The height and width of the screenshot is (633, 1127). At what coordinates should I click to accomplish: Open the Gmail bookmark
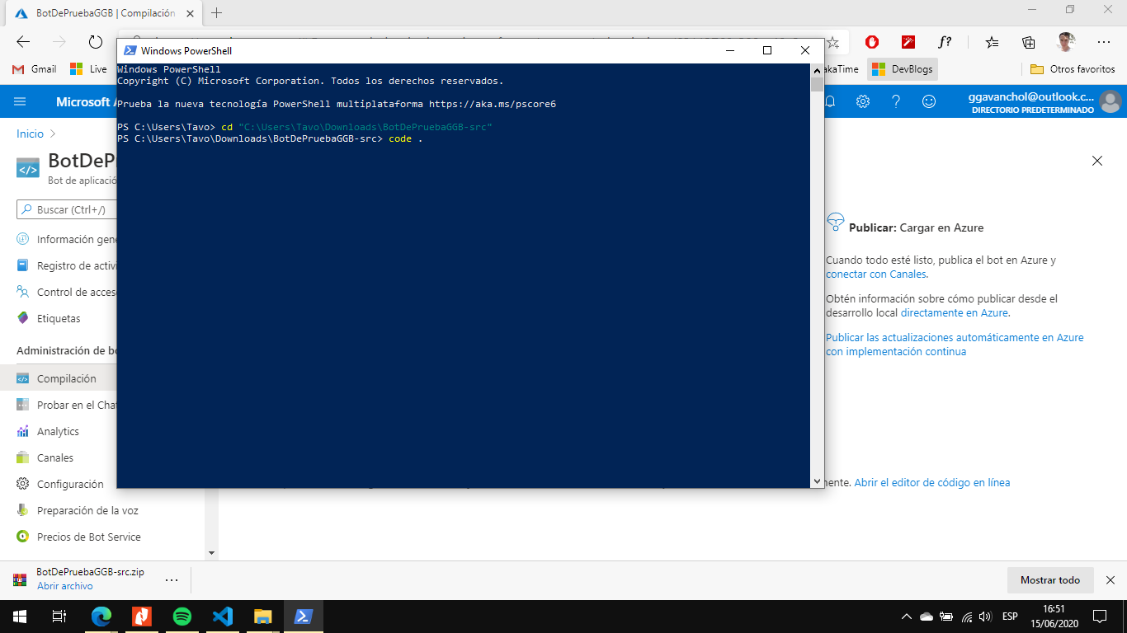(35, 69)
